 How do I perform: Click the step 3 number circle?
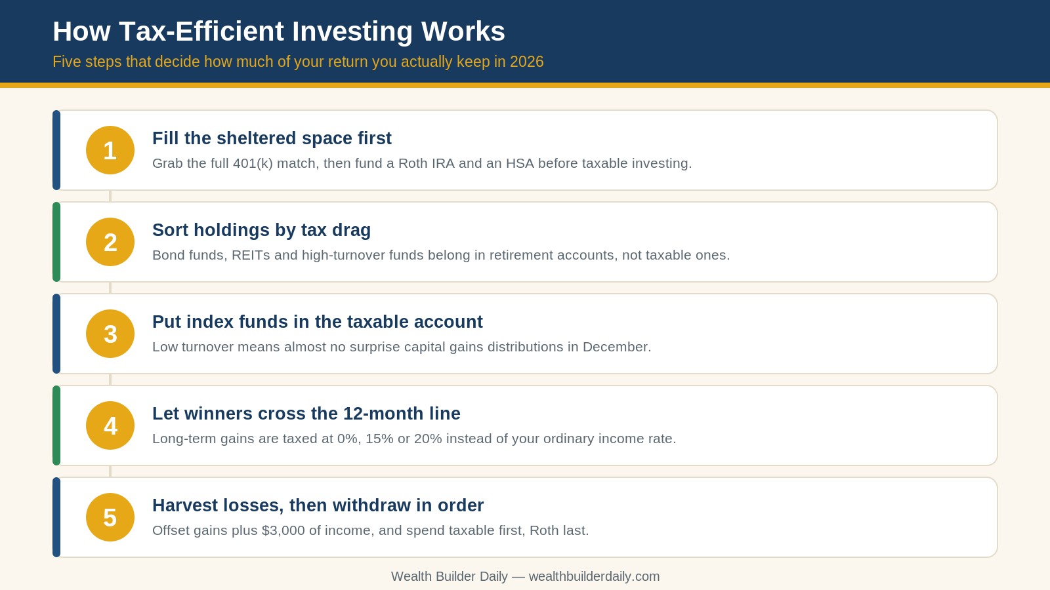(x=110, y=334)
